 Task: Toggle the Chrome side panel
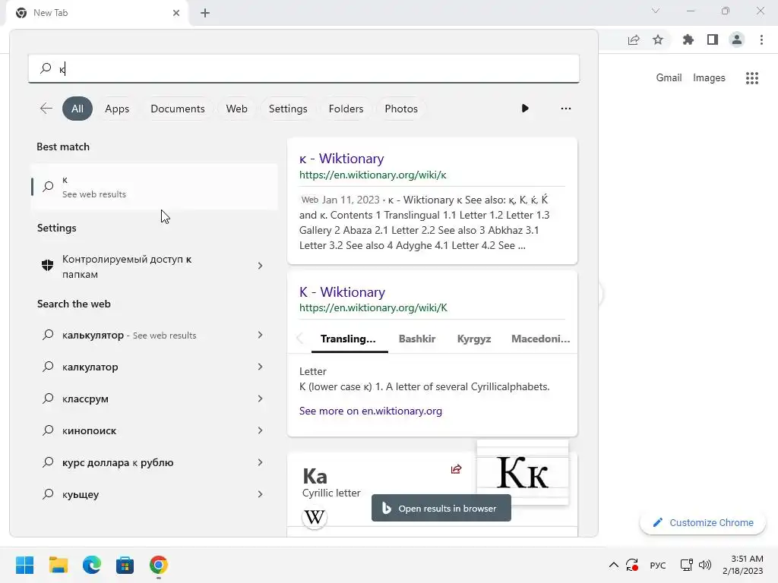tap(713, 39)
